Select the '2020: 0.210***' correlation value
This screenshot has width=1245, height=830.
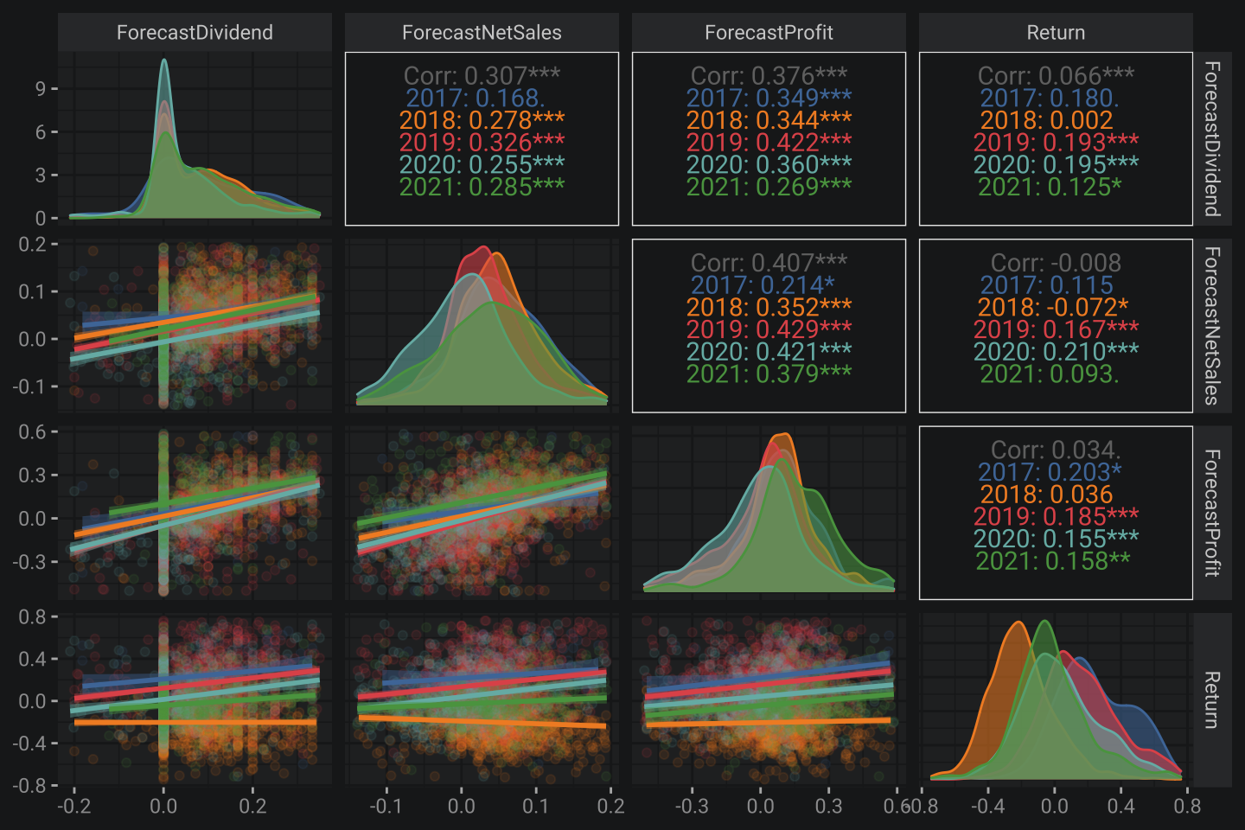click(x=1056, y=352)
